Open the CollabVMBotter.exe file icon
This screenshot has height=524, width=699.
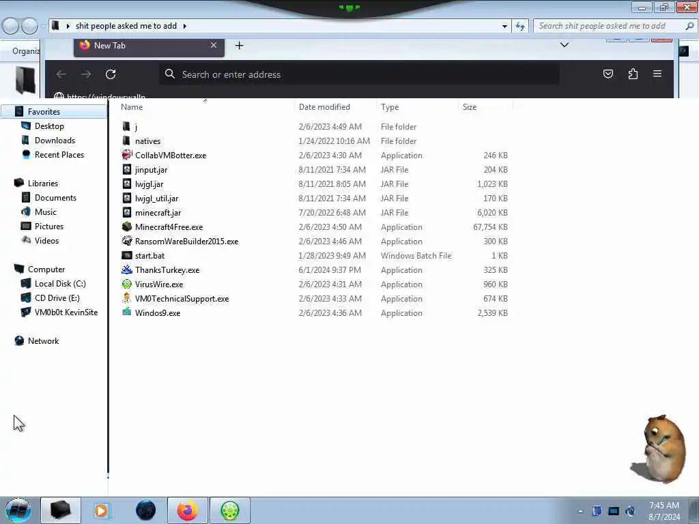point(127,155)
